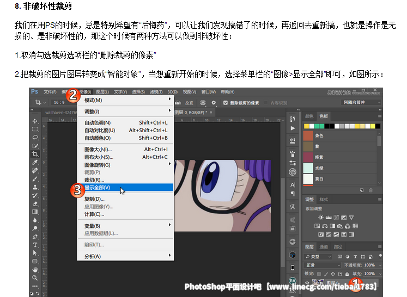The height and width of the screenshot is (297, 407).
Task: Open blend mode 正常 dropdown
Action: coord(322,265)
